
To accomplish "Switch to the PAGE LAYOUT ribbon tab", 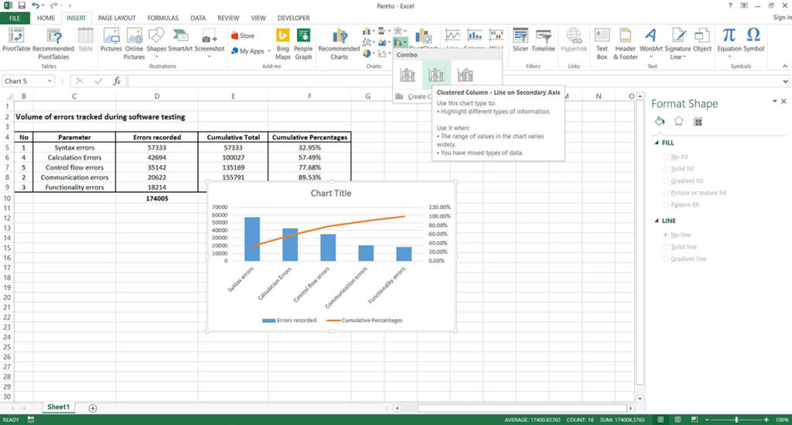I will (x=117, y=18).
